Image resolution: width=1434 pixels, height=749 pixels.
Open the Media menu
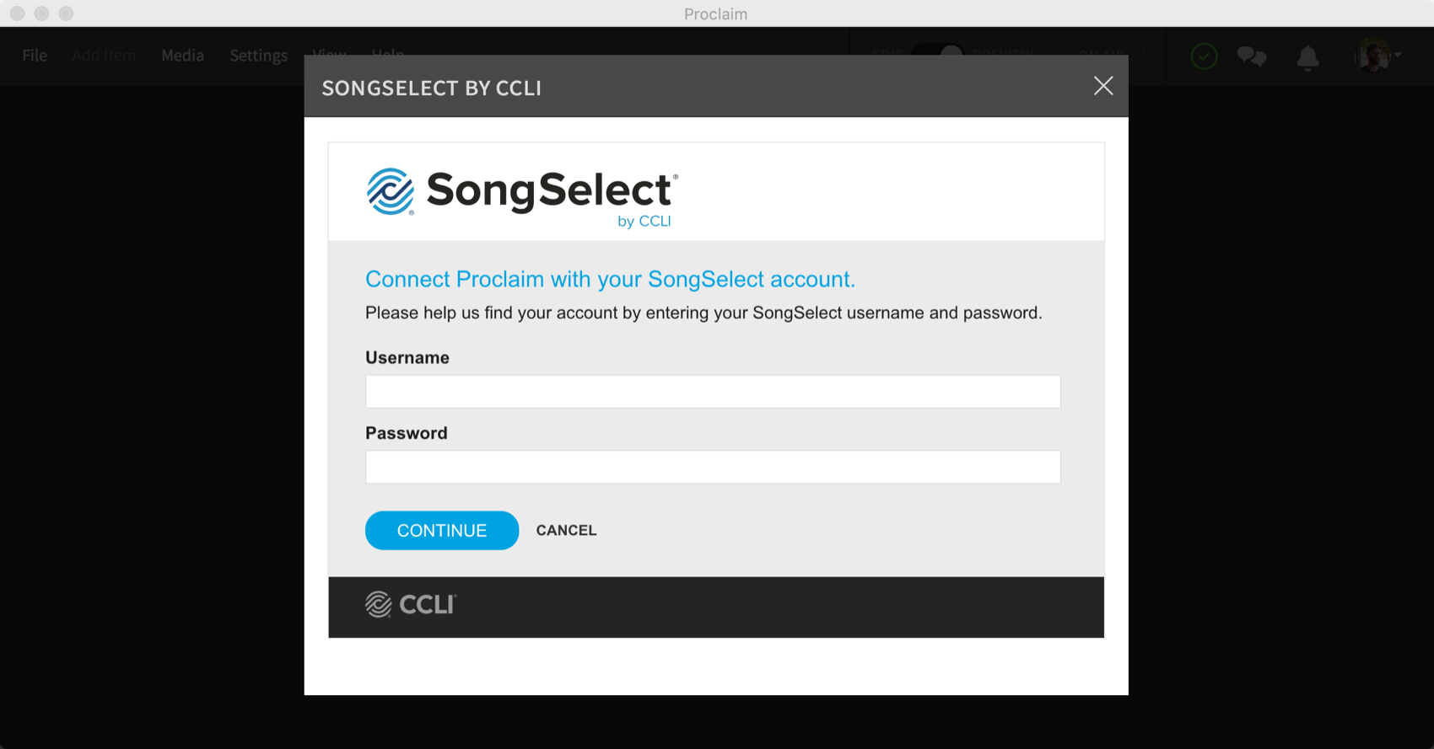click(x=182, y=56)
